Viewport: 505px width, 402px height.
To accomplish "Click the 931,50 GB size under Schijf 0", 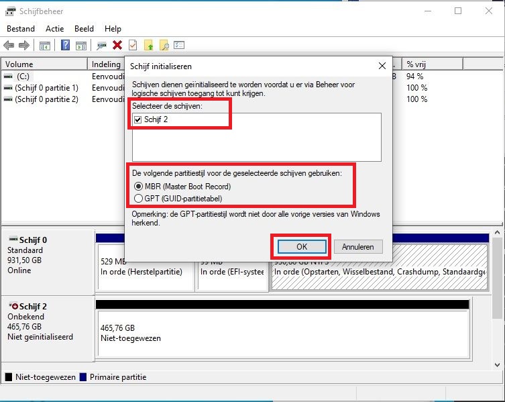I will pos(24,260).
